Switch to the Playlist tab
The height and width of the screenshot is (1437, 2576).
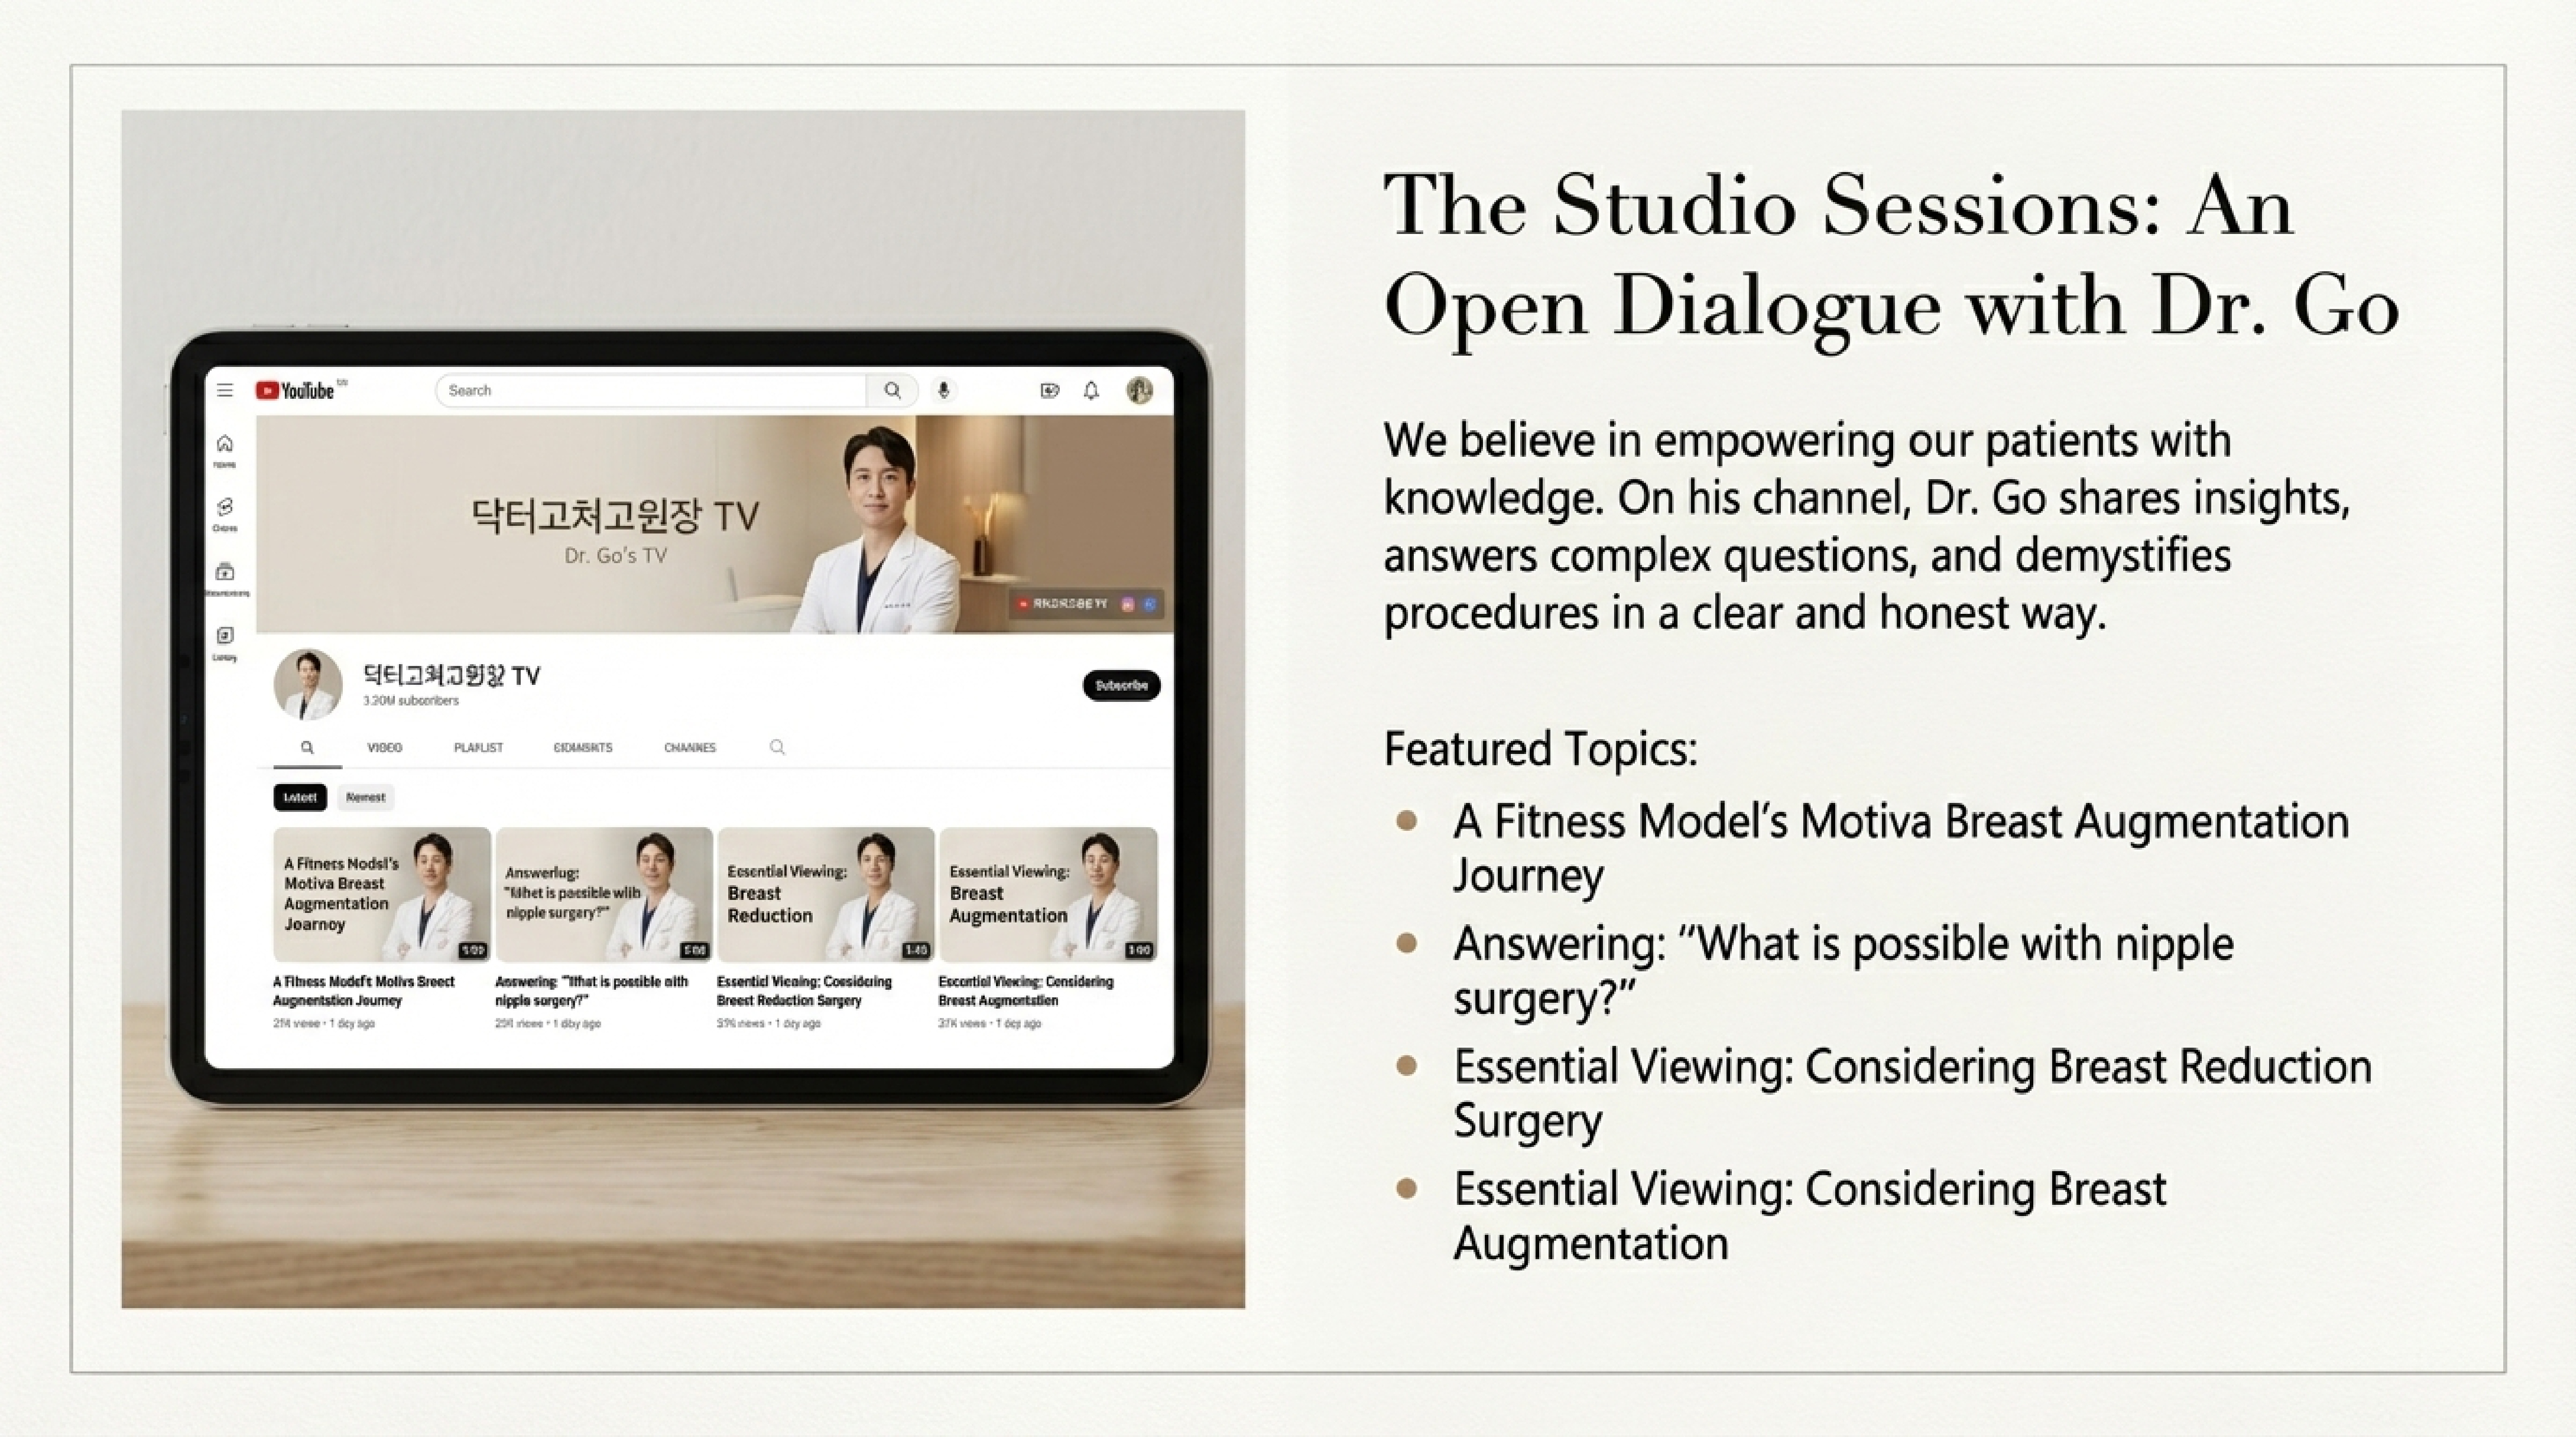(x=478, y=748)
